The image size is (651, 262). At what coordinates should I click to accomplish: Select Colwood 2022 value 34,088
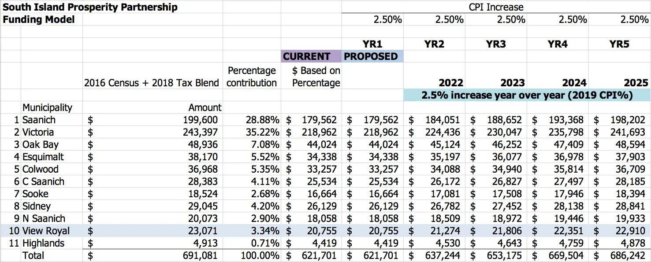click(445, 169)
